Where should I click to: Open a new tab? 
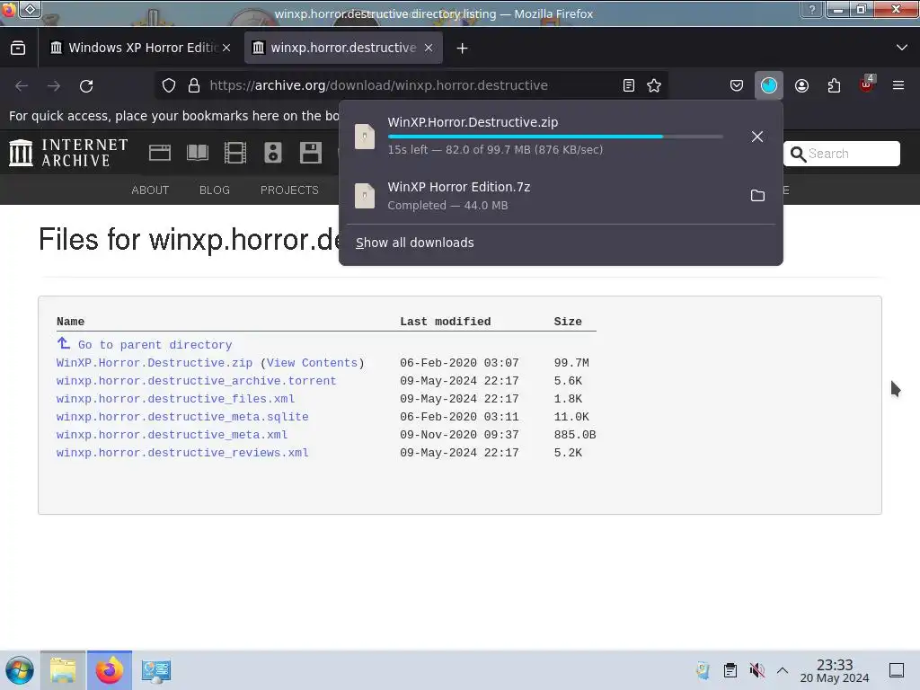tap(463, 49)
